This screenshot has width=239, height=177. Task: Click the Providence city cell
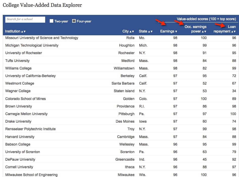[126, 106]
